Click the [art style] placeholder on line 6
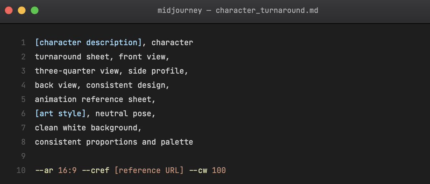The height and width of the screenshot is (184, 430). (x=61, y=114)
